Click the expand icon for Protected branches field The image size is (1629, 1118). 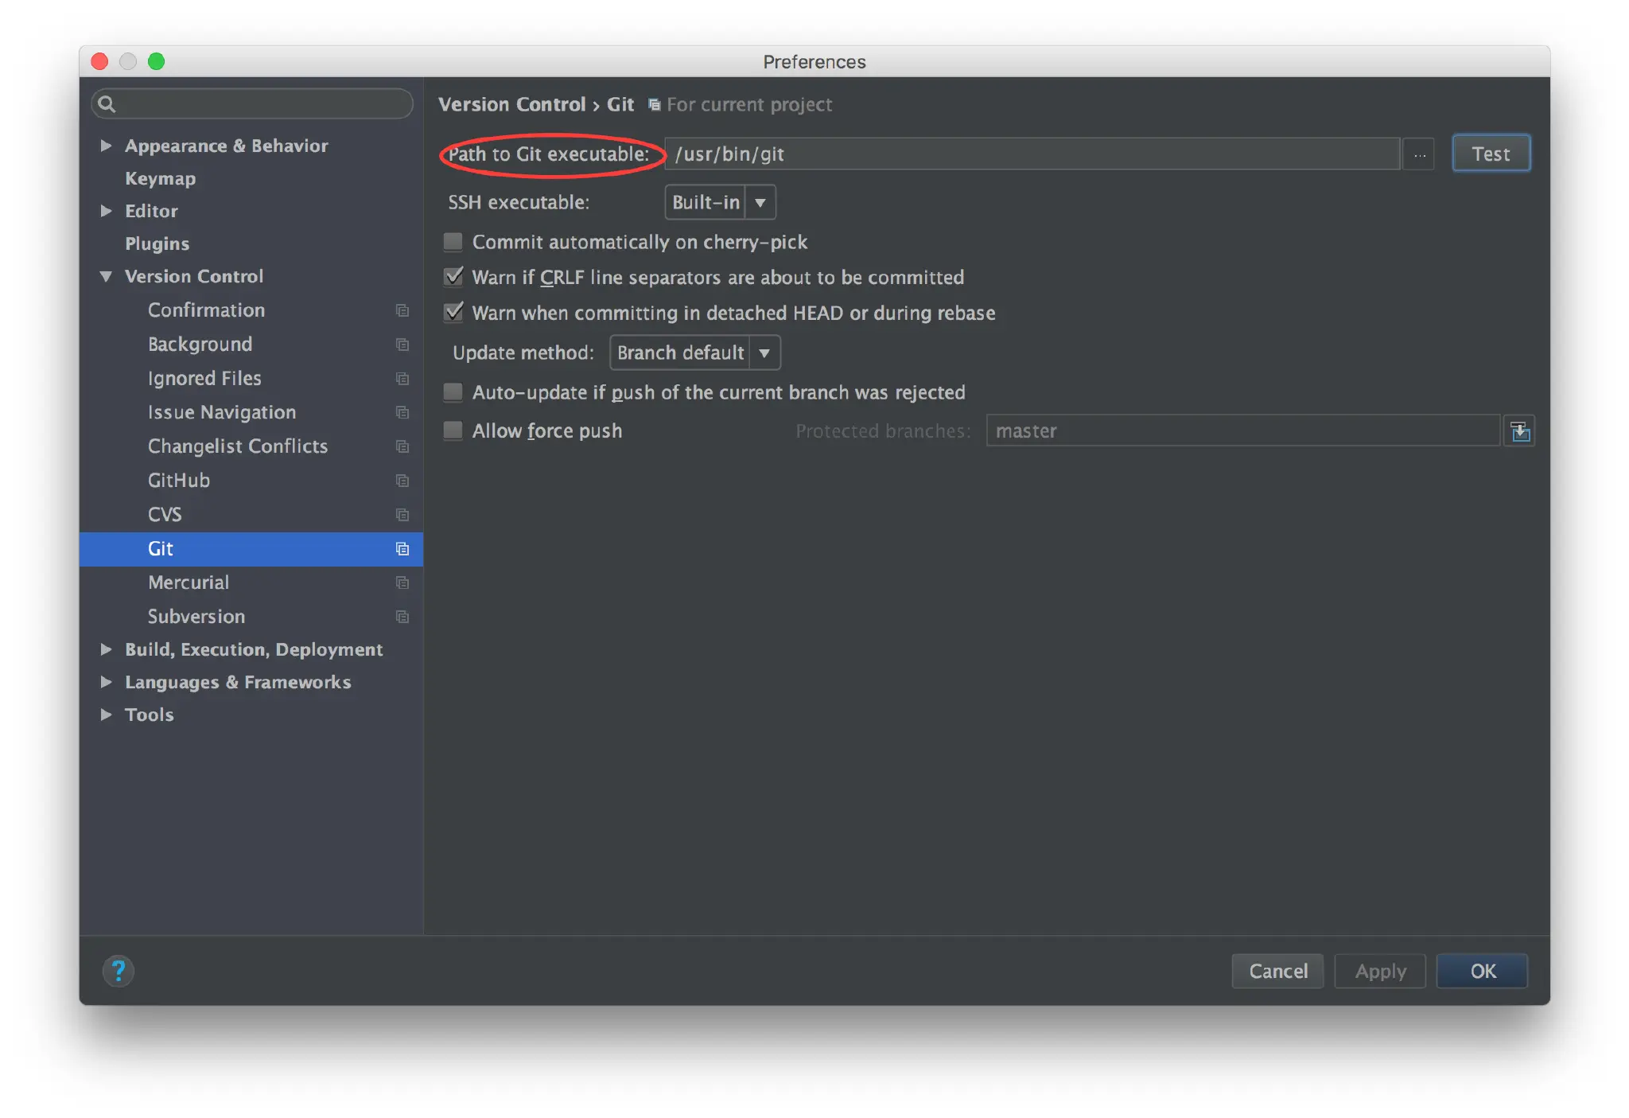[1519, 431]
